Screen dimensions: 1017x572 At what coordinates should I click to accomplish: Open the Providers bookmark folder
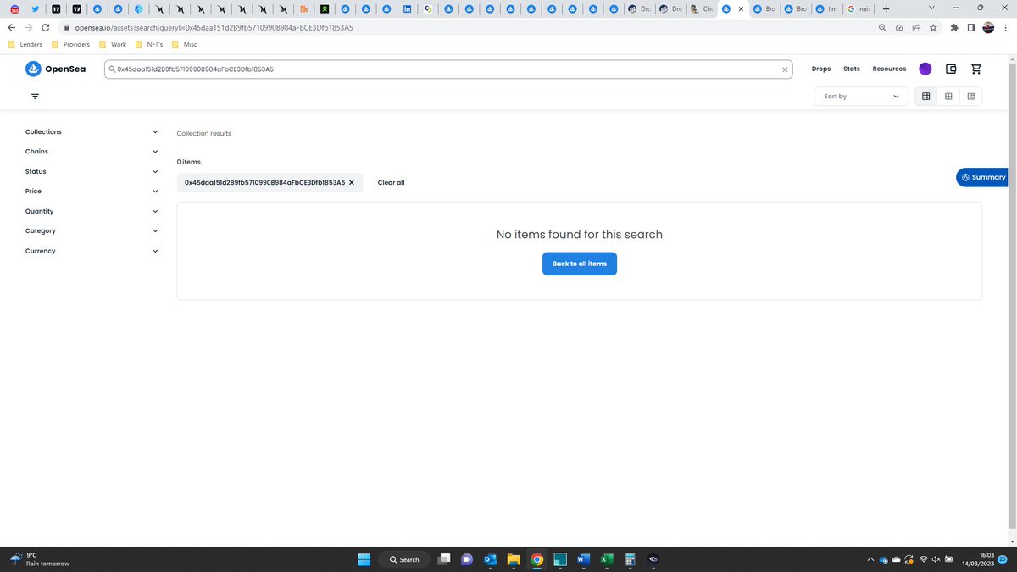pos(70,44)
